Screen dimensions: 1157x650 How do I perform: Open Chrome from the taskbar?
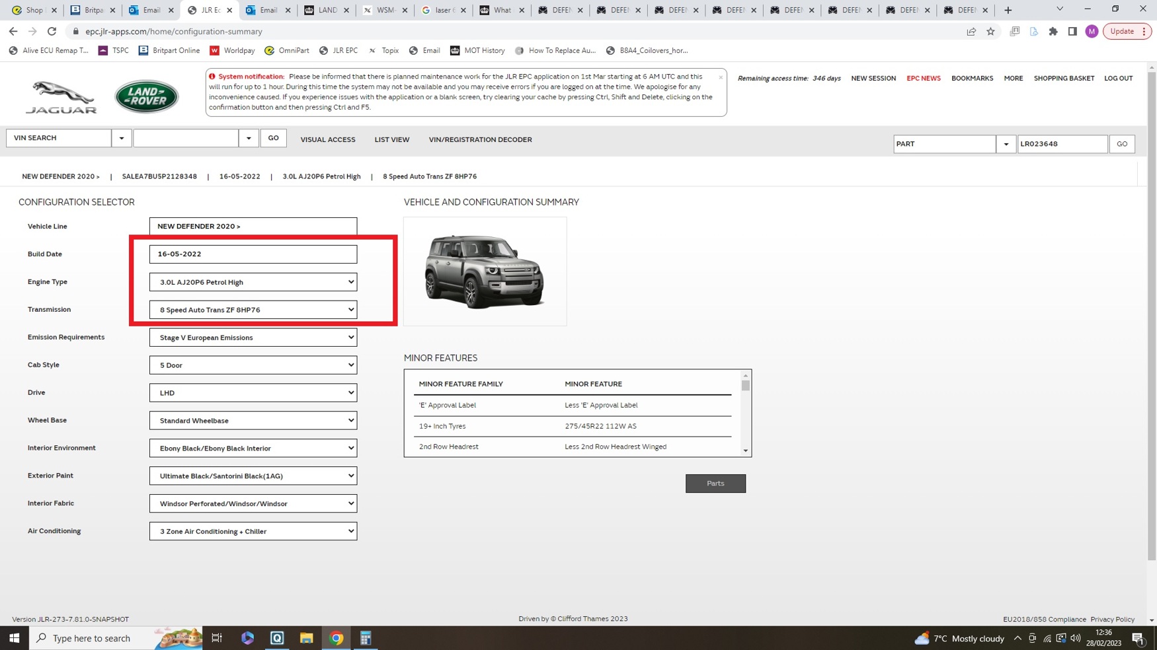pos(337,638)
